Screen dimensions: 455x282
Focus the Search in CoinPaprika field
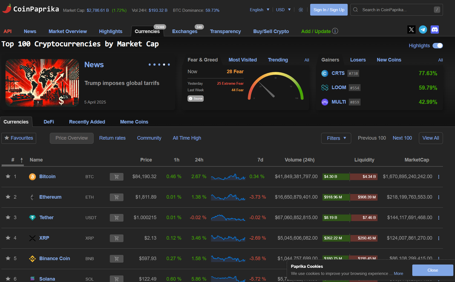click(396, 10)
